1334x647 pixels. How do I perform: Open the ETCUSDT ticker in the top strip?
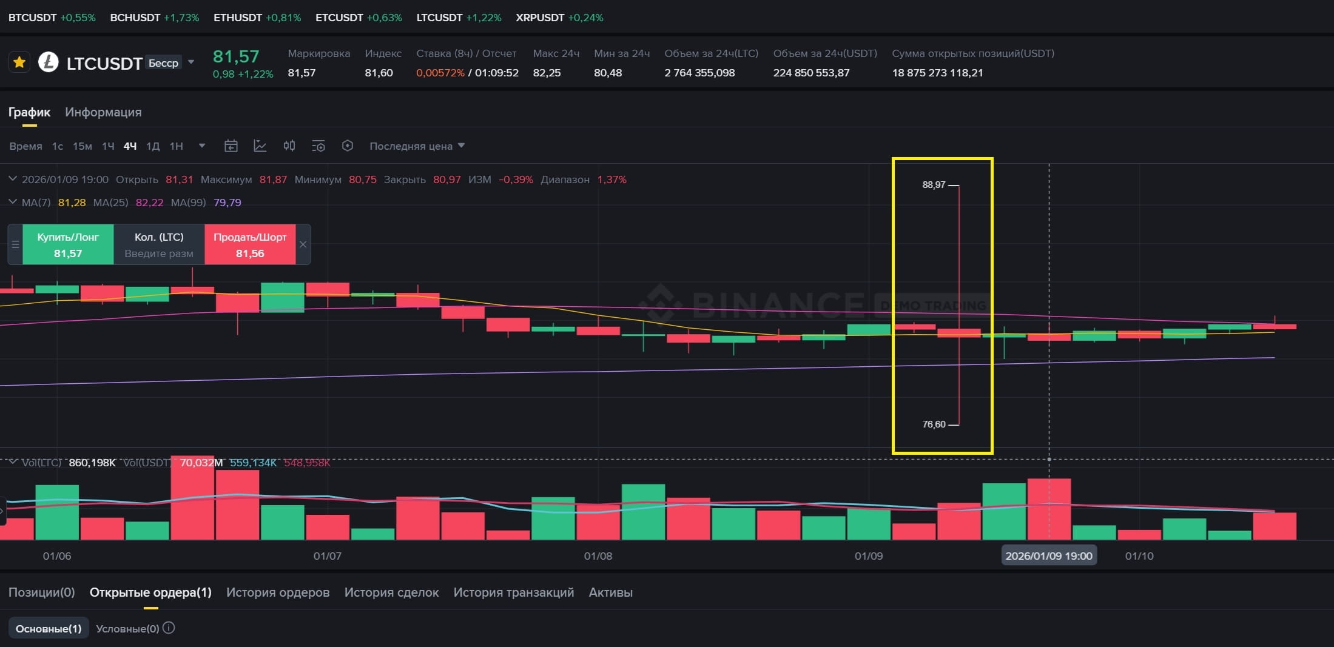(359, 18)
